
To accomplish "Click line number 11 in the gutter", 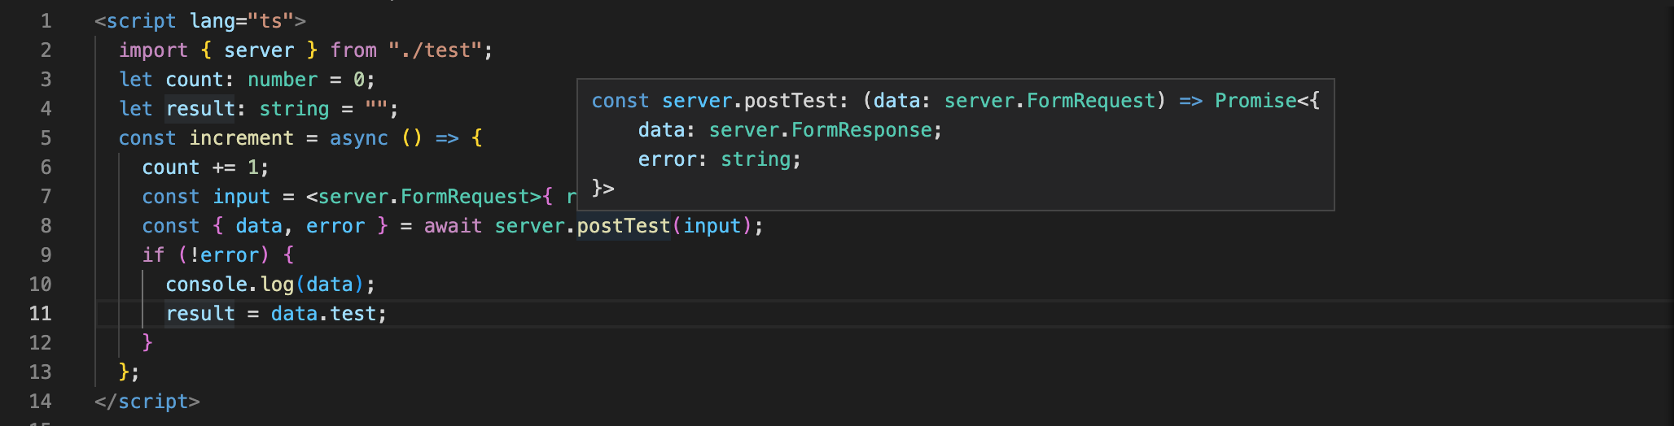I will click(41, 314).
